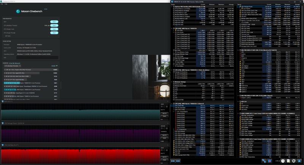Click HWiNFO expand columns arrows icon
Image resolution: width=304 pixels, height=165 pixels.
173,161
